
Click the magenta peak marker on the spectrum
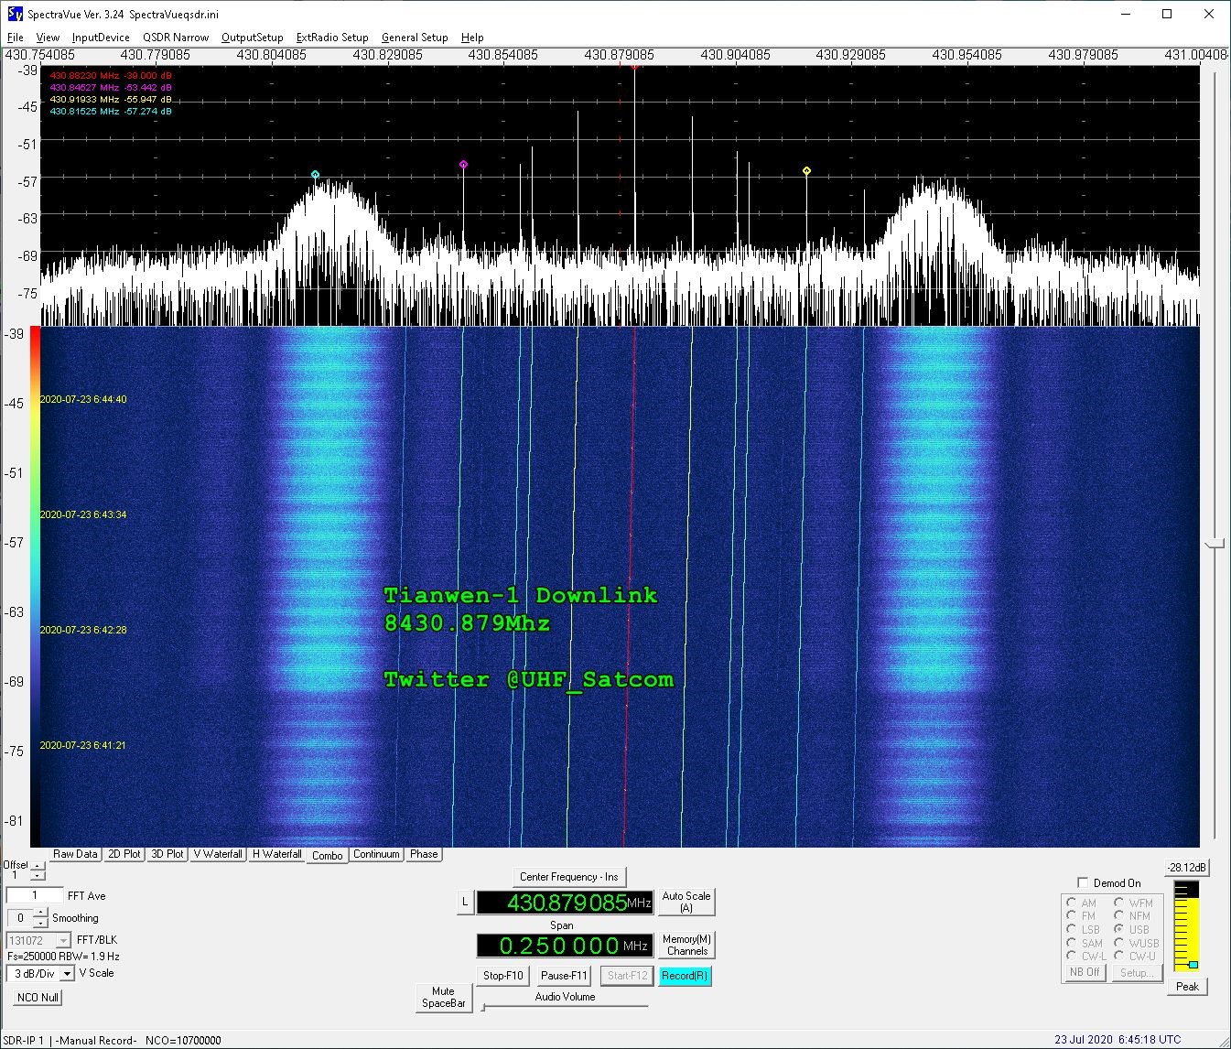click(x=463, y=165)
